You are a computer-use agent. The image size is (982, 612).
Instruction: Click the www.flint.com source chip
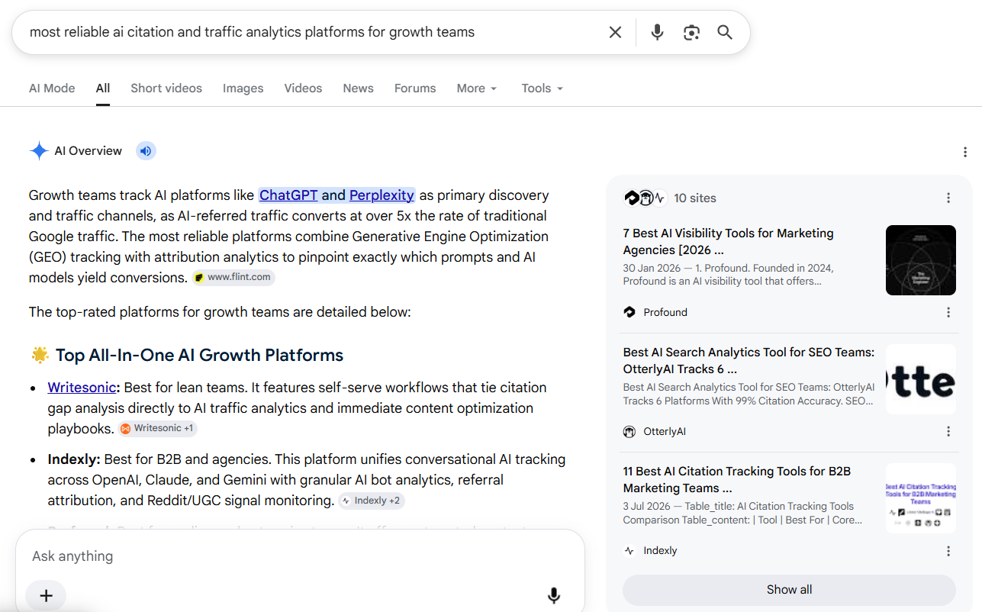pos(233,278)
